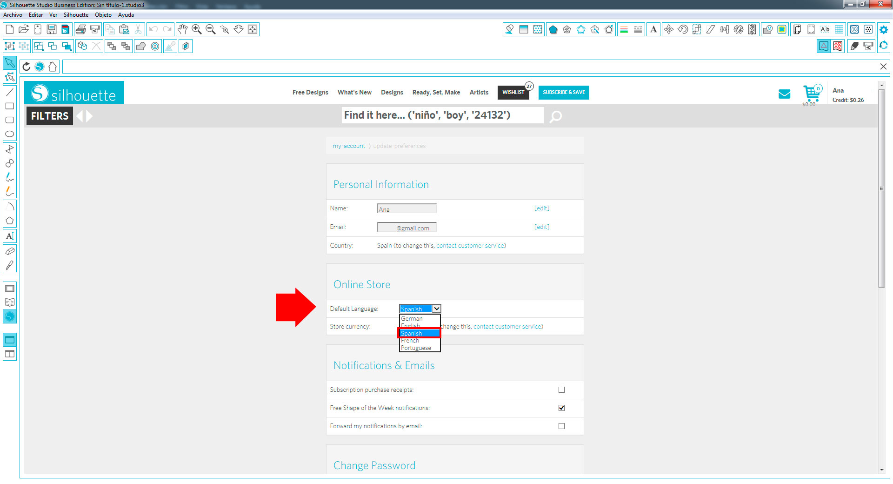Viewport: 893px width, 484px height.
Task: Choose Spanish in the language list
Action: click(419, 333)
